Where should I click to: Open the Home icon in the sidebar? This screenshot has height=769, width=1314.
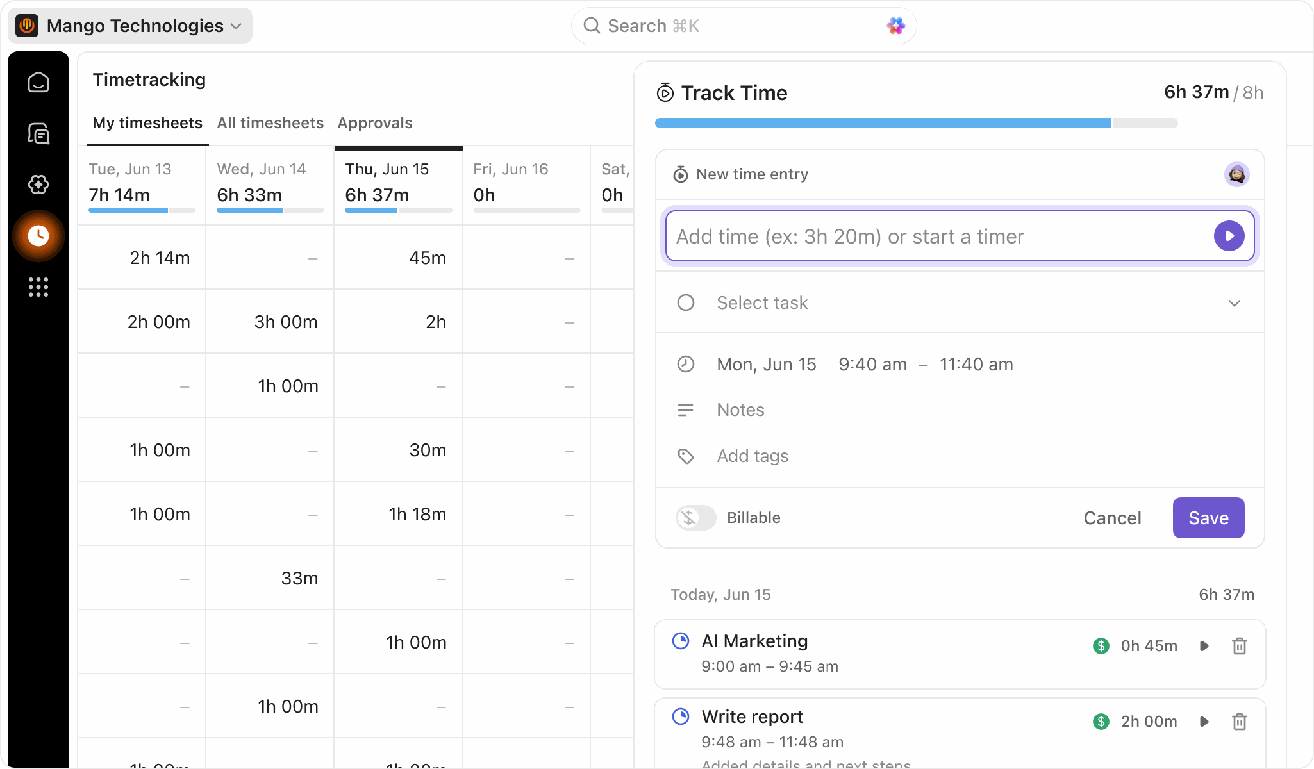point(39,82)
